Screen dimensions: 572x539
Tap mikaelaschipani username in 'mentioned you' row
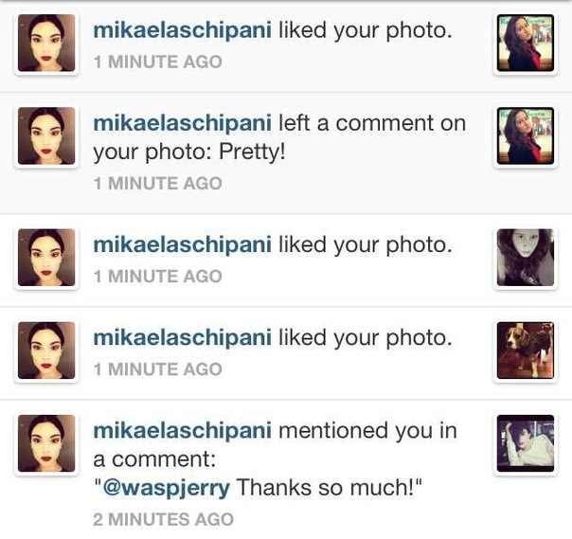click(182, 431)
